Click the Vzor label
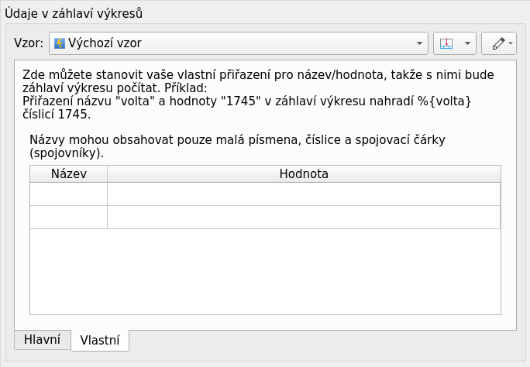 29,43
